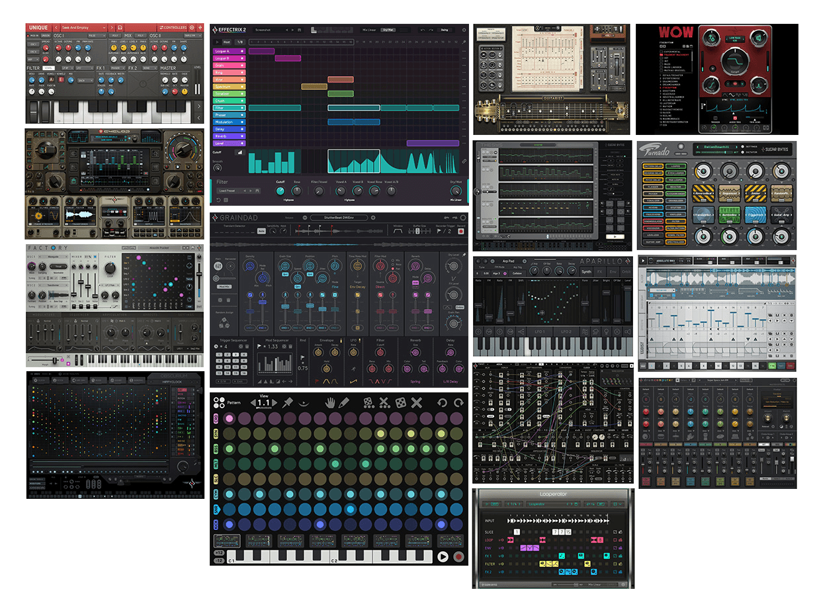The height and width of the screenshot is (614, 819).
Task: Select Pan radio in Graindad Filter Mod
Action: 393,269
